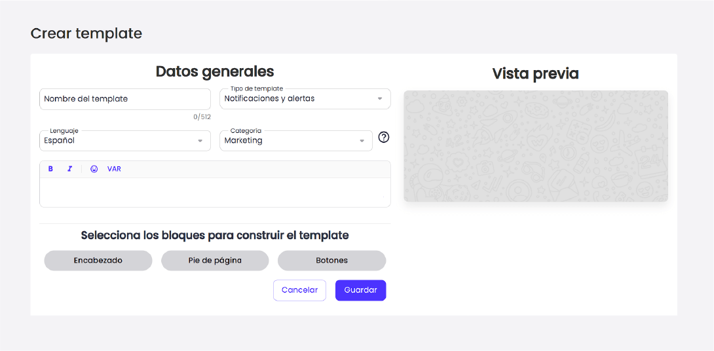Open the Tipo de template dropdown
The height and width of the screenshot is (351, 714).
tap(305, 99)
